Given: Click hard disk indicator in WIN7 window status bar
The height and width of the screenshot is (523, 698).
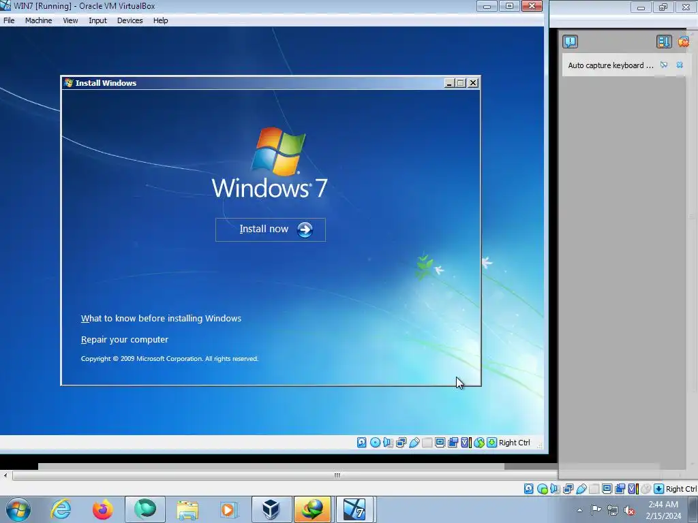Looking at the screenshot, I should pos(361,443).
